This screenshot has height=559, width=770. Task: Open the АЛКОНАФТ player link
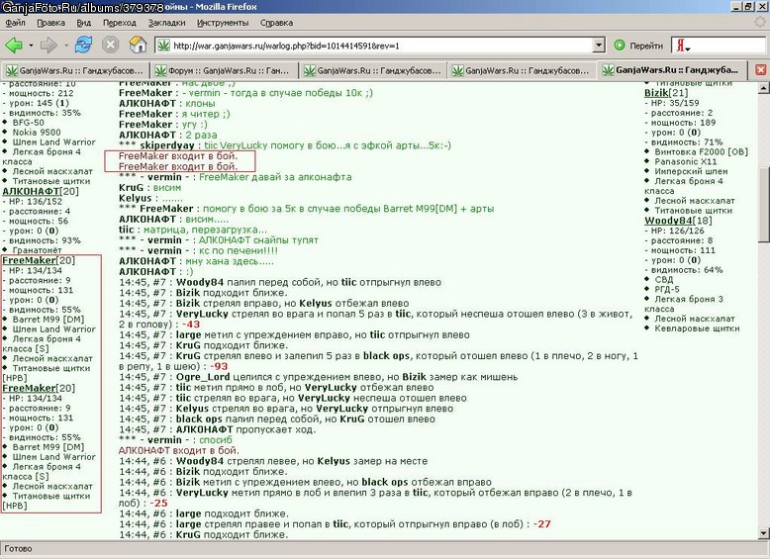pyautogui.click(x=31, y=191)
